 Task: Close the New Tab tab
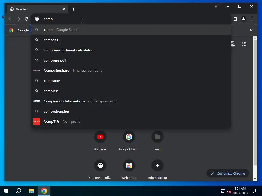point(64,9)
